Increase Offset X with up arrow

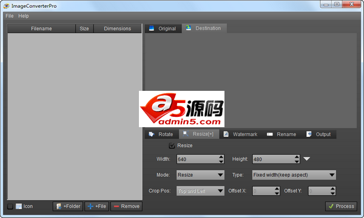277,189
